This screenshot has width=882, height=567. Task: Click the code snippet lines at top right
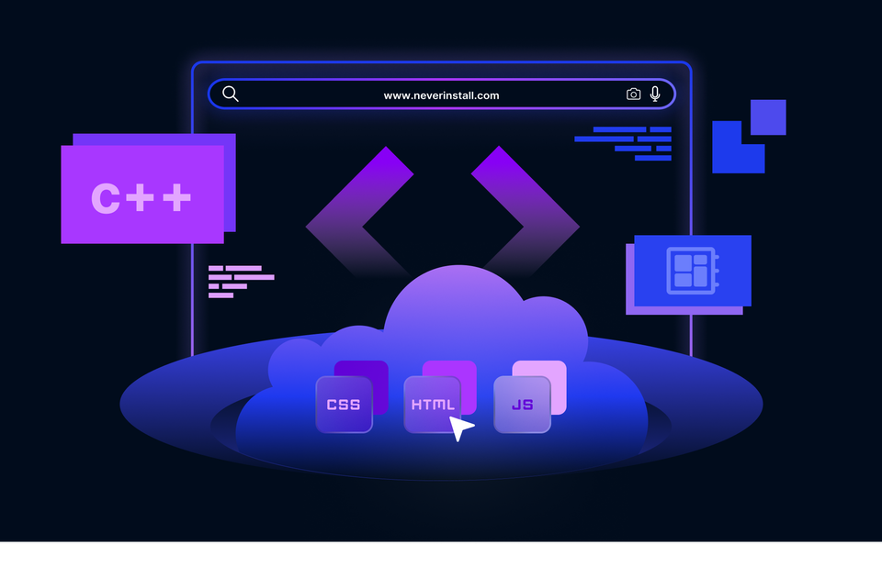pos(622,145)
